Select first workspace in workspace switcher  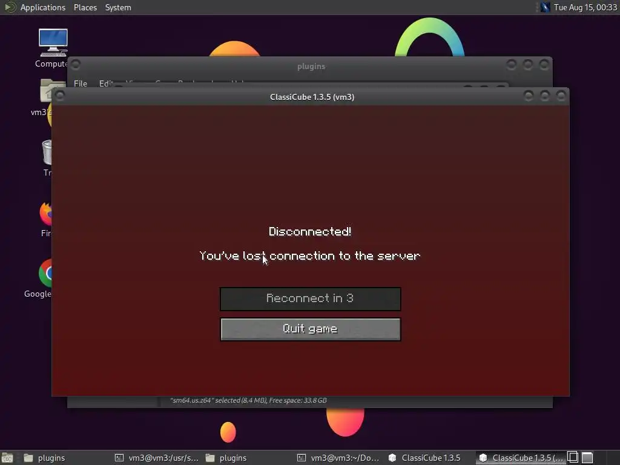tap(573, 458)
